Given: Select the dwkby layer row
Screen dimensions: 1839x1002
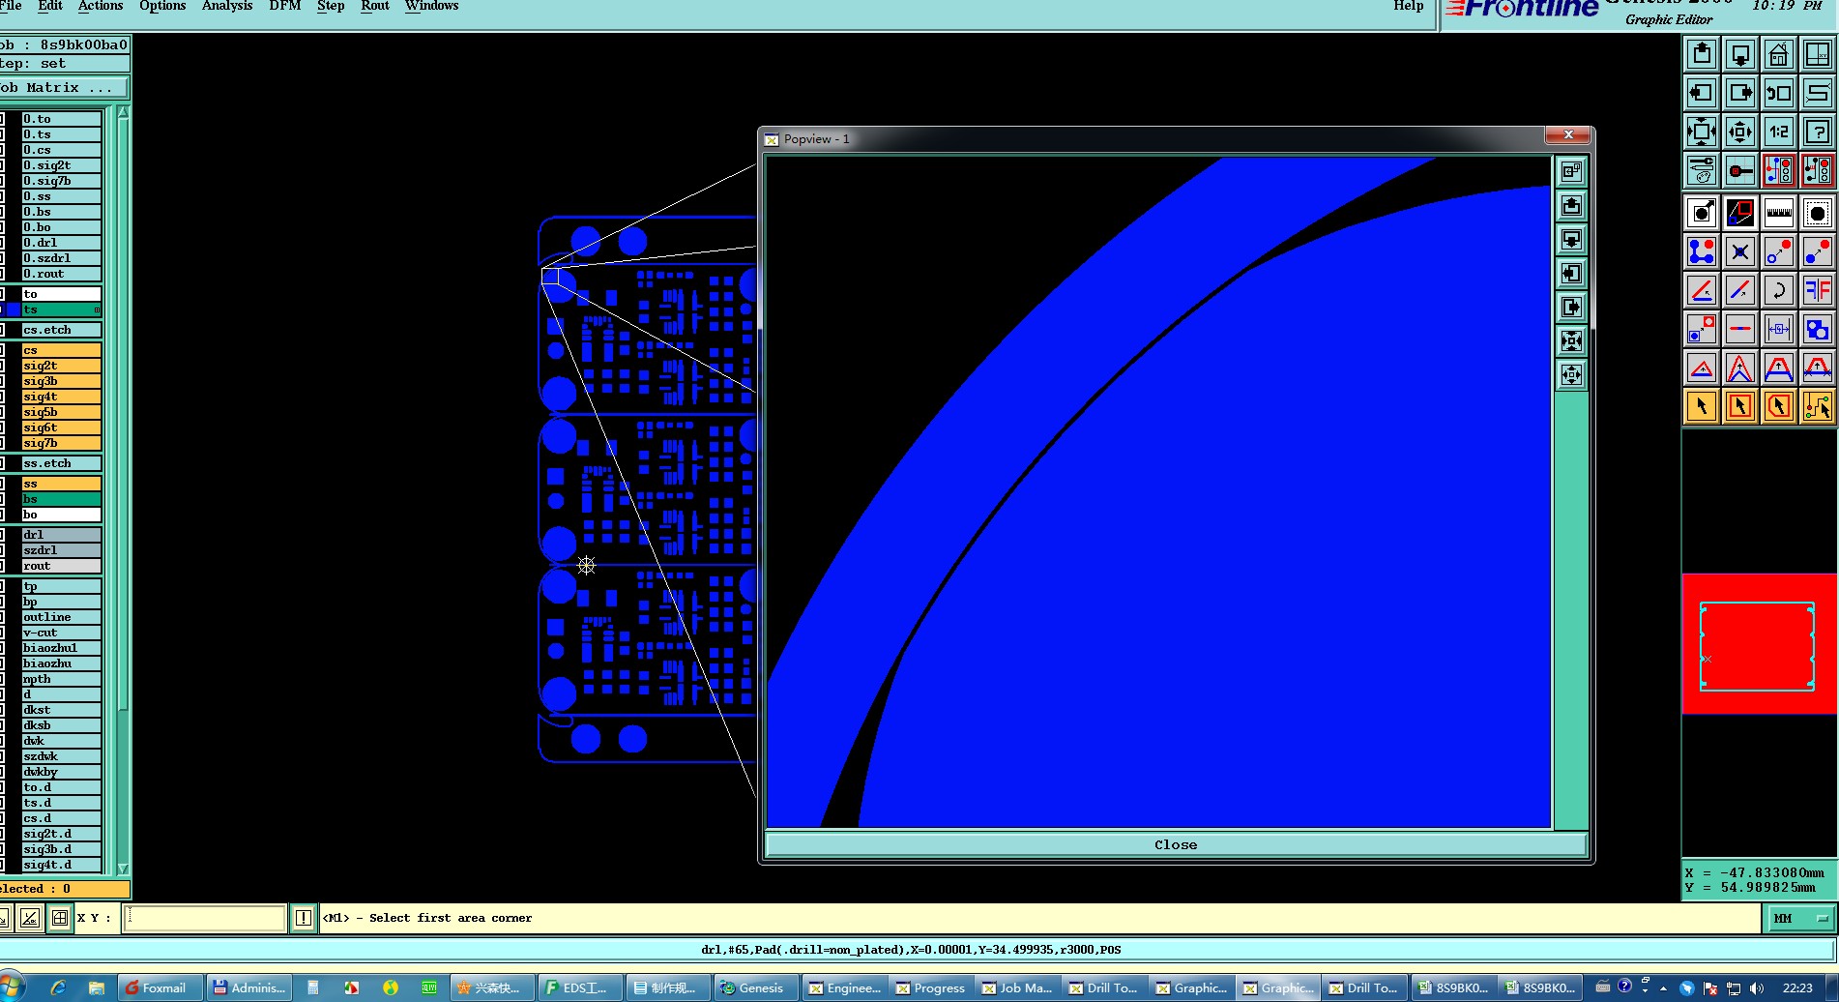Looking at the screenshot, I should pos(61,772).
